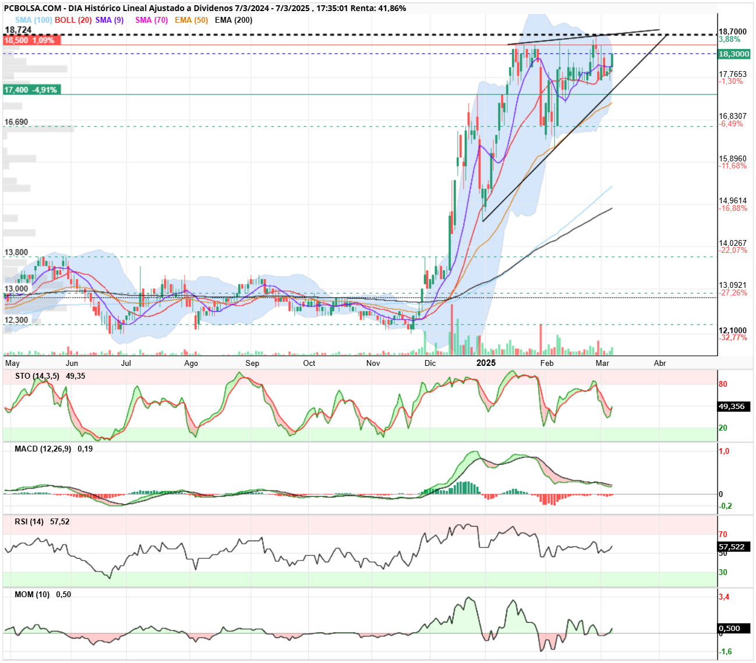Screen dimensions: 756x663
Task: Click the green 17,400 support price tag
Action: [30, 90]
